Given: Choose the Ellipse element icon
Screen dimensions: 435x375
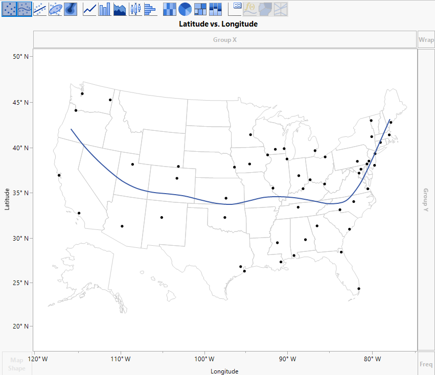Looking at the screenshot, I should pos(55,9).
